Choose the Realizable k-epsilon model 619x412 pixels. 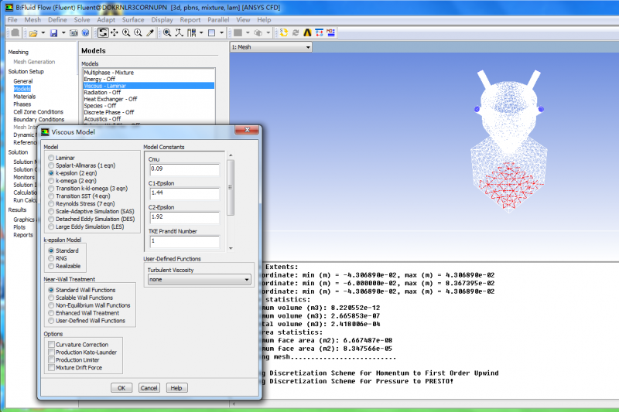51,266
